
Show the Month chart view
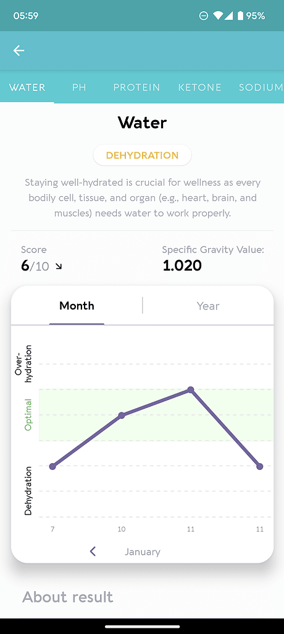77,306
